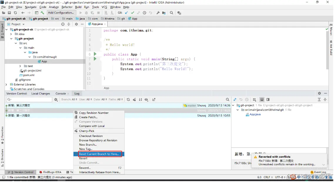The height and width of the screenshot is (182, 335).
Task: Click the Synchronize toolbar icon
Action: [15, 13]
